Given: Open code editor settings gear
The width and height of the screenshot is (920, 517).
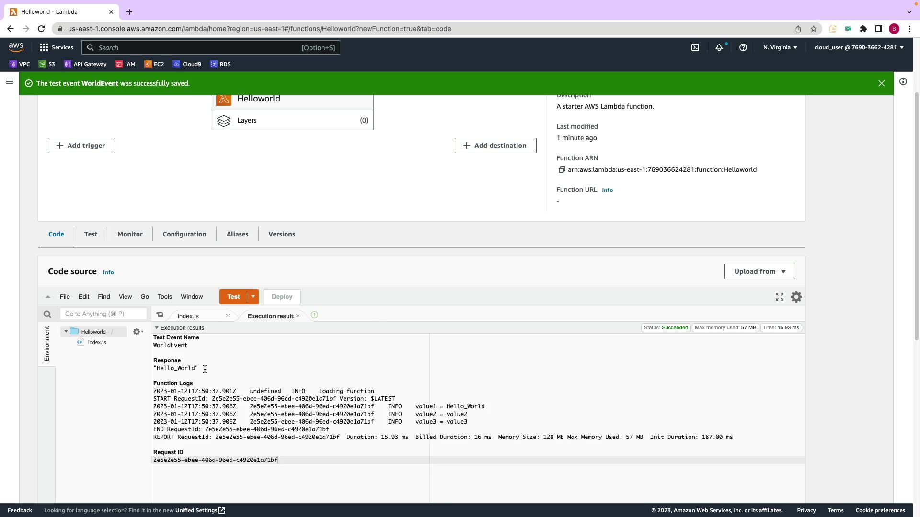Looking at the screenshot, I should [x=796, y=297].
